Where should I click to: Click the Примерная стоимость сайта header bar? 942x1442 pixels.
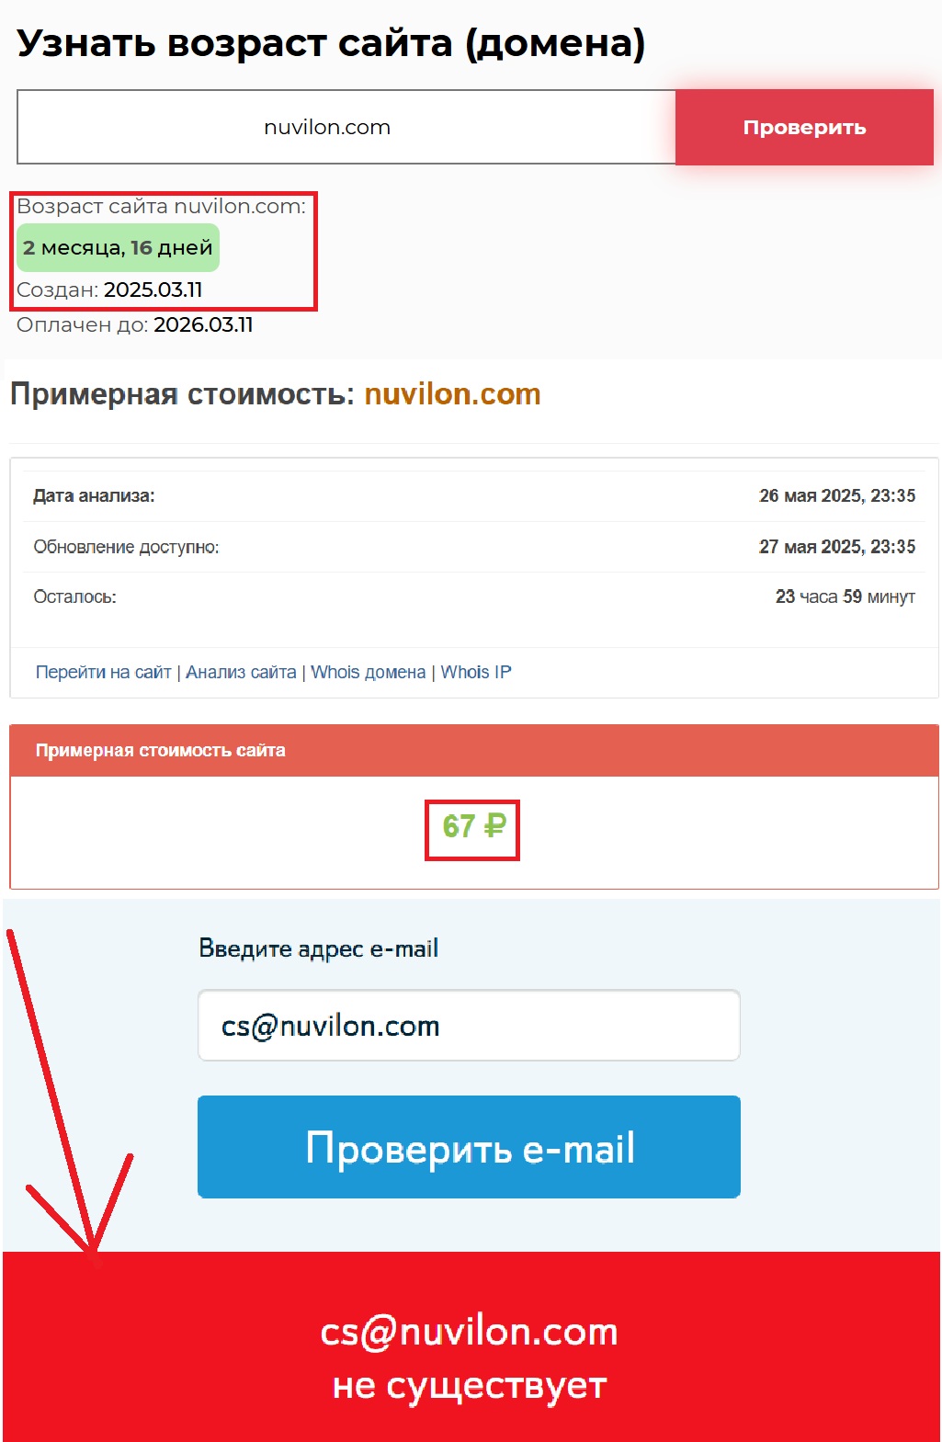[x=474, y=750]
